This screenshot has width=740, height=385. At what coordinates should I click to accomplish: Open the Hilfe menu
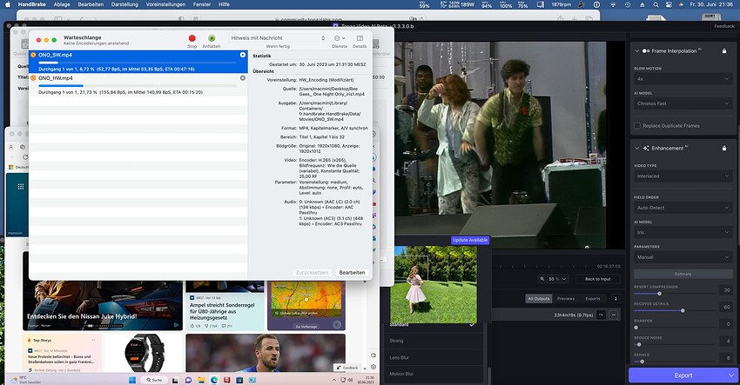(x=224, y=4)
